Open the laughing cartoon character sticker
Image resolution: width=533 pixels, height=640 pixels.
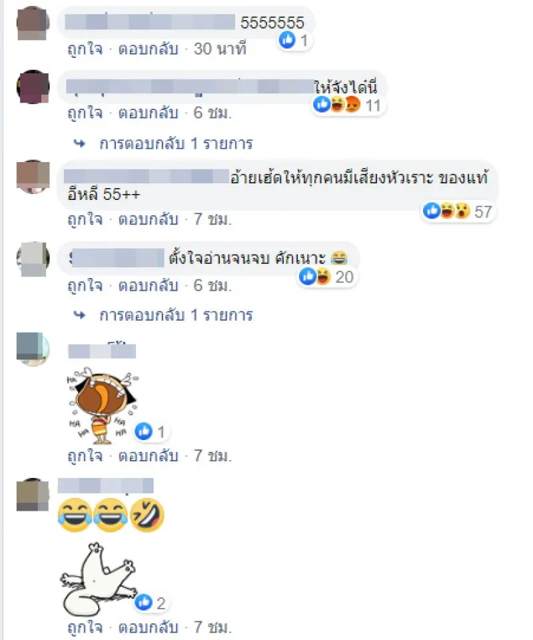102,405
